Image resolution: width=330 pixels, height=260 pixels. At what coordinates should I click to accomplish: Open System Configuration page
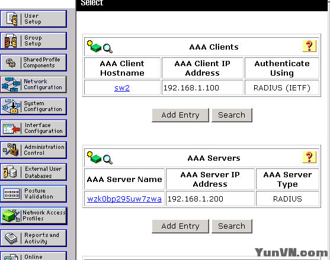[x=33, y=106]
